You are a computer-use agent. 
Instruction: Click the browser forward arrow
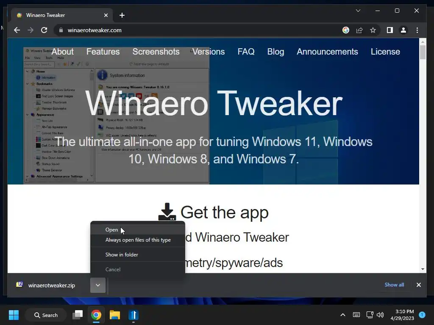[31, 30]
